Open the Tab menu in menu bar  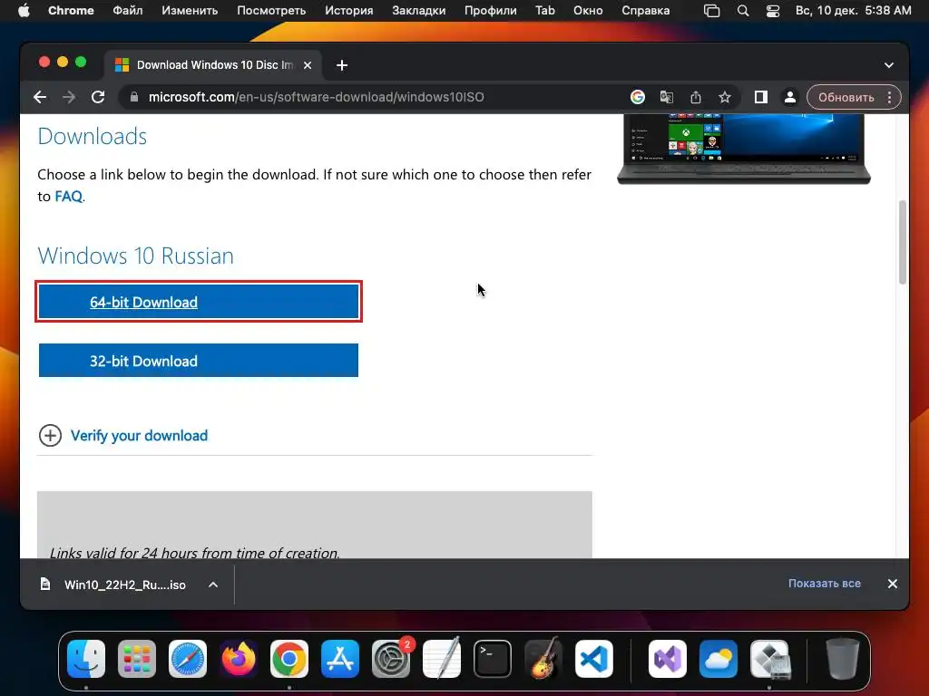545,11
